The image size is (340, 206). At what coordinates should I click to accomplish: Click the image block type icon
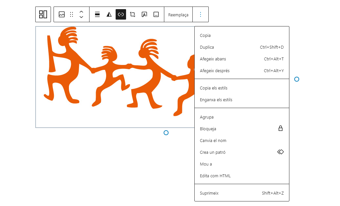pyautogui.click(x=62, y=14)
